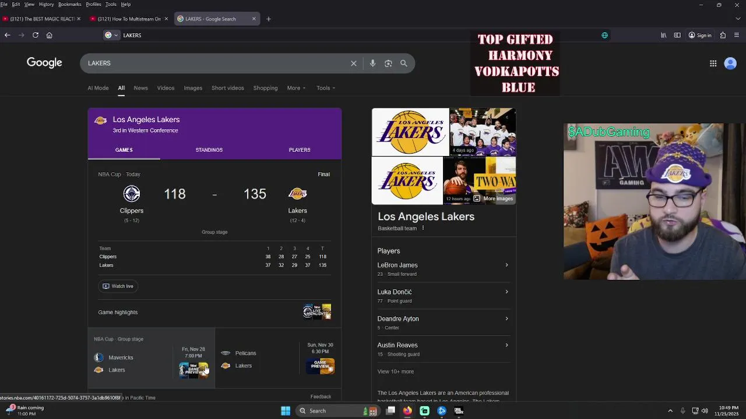Open the Tools dropdown
This screenshot has height=419, width=746.
click(x=326, y=88)
